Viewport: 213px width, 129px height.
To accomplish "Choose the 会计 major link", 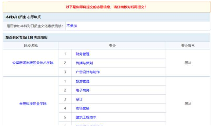I will pos(79,99).
